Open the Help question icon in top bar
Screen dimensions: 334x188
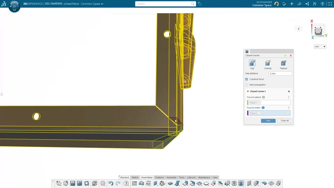click(x=323, y=4)
